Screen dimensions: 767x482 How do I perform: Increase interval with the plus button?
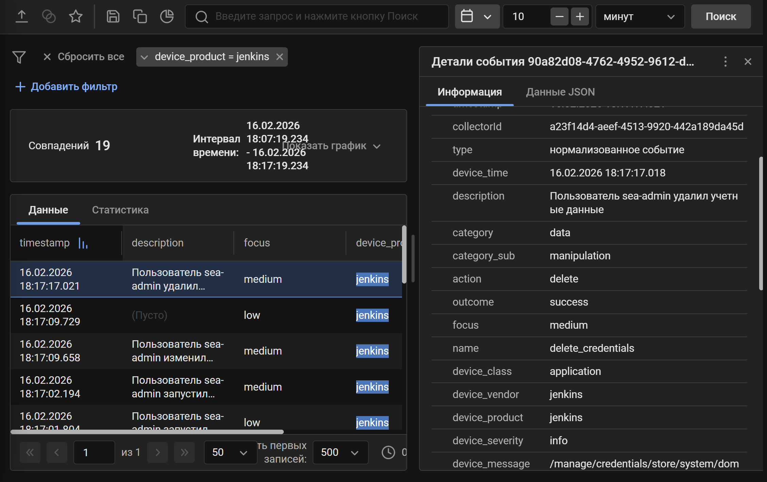pyautogui.click(x=580, y=16)
